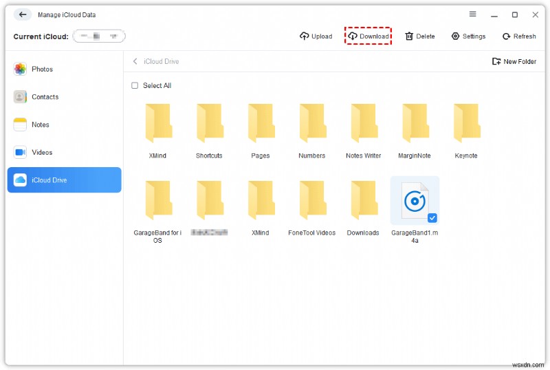Maximize the Manage iCloud Data window
The width and height of the screenshot is (550, 370).
[514, 14]
